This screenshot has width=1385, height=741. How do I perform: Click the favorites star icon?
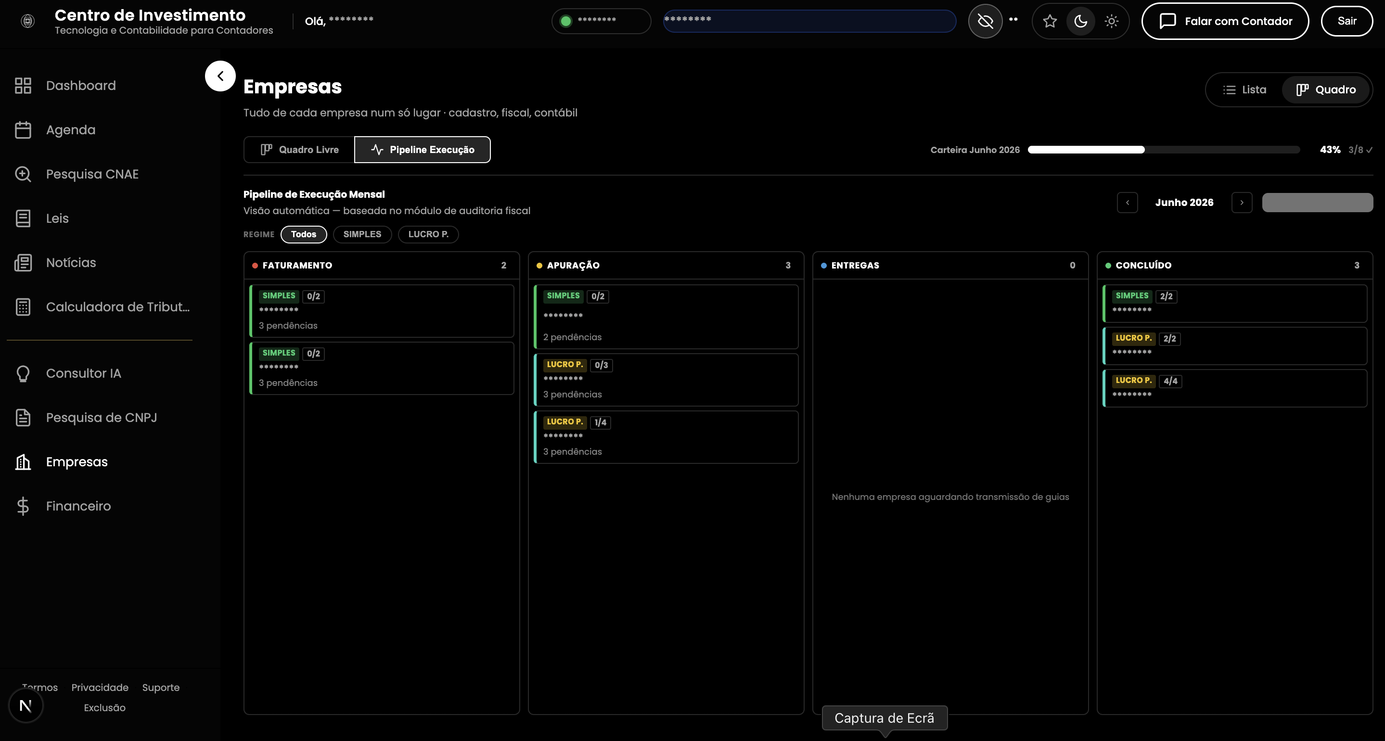pyautogui.click(x=1050, y=21)
